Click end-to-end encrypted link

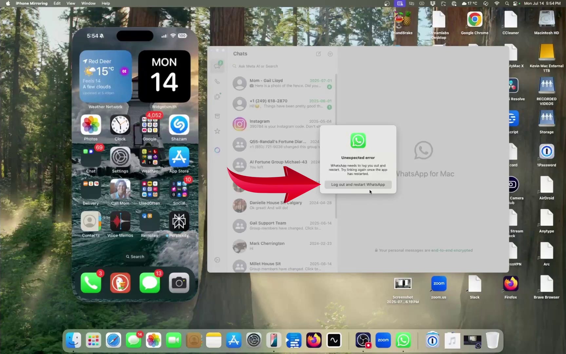452,250
